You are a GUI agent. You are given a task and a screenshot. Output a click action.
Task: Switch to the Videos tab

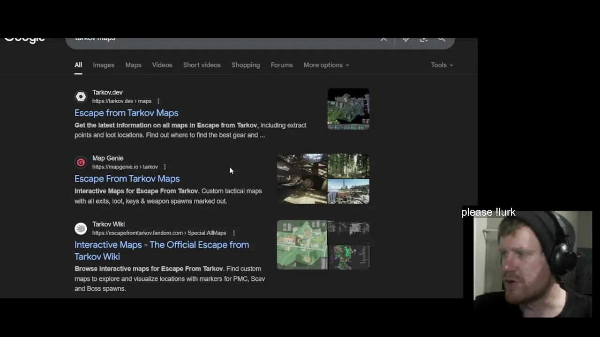point(162,65)
